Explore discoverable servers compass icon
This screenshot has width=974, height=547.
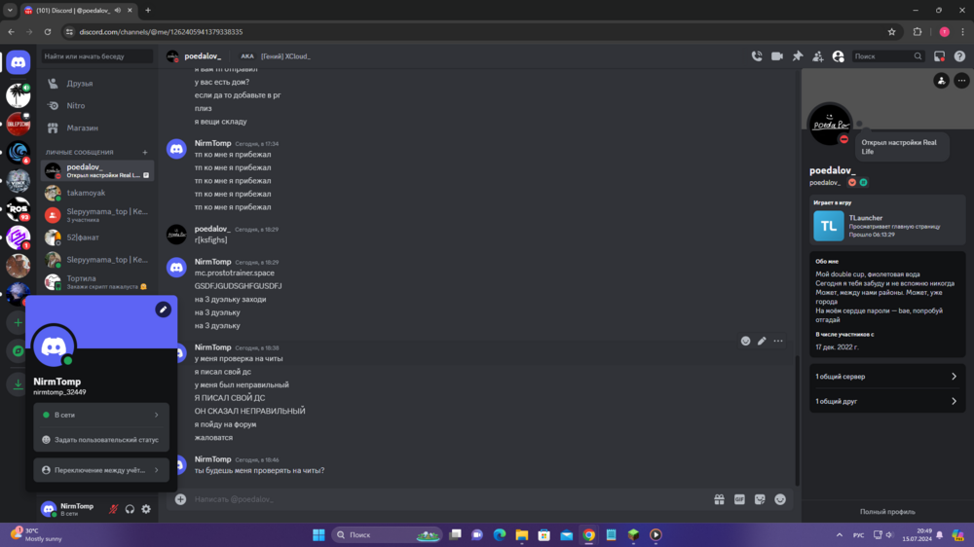(18, 350)
